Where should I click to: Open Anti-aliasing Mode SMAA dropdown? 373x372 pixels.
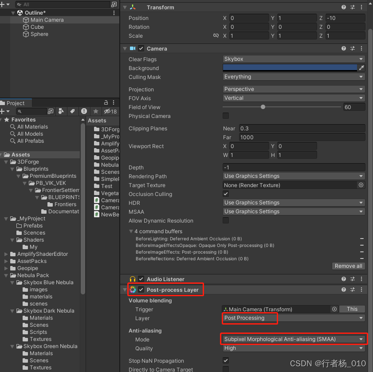(x=294, y=339)
